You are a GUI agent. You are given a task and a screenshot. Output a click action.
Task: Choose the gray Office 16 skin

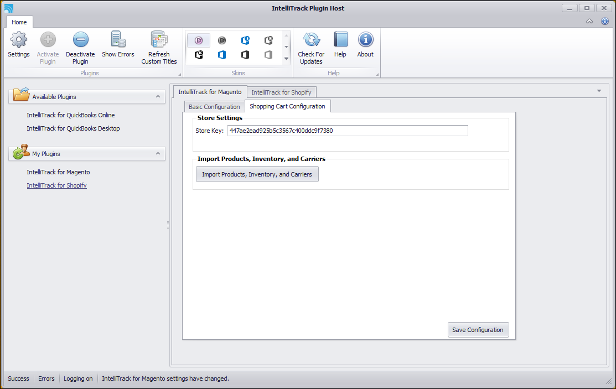tap(268, 40)
